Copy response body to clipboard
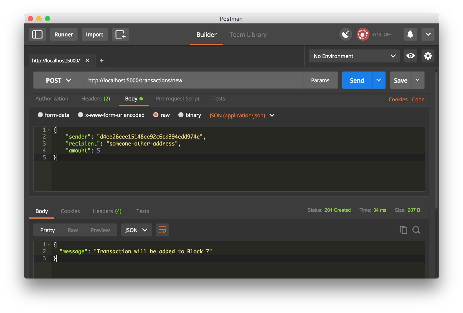This screenshot has height=313, width=463. 403,230
